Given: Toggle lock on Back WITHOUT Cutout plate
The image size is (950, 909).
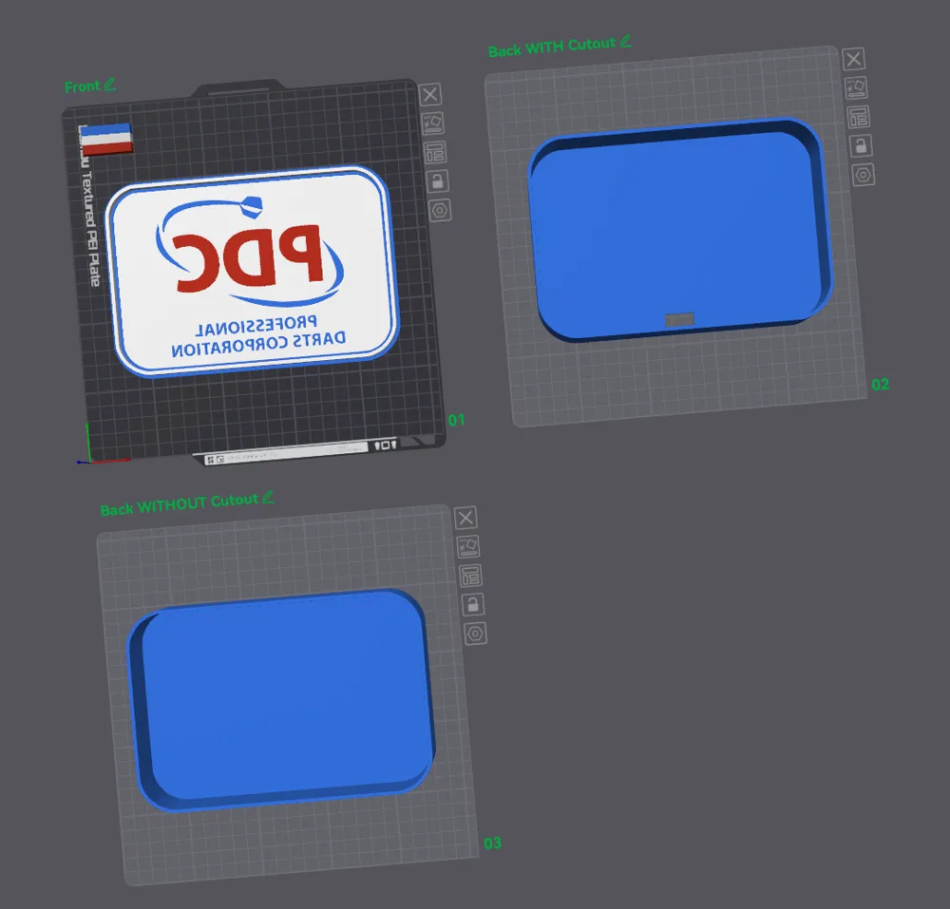Looking at the screenshot, I should click(472, 604).
